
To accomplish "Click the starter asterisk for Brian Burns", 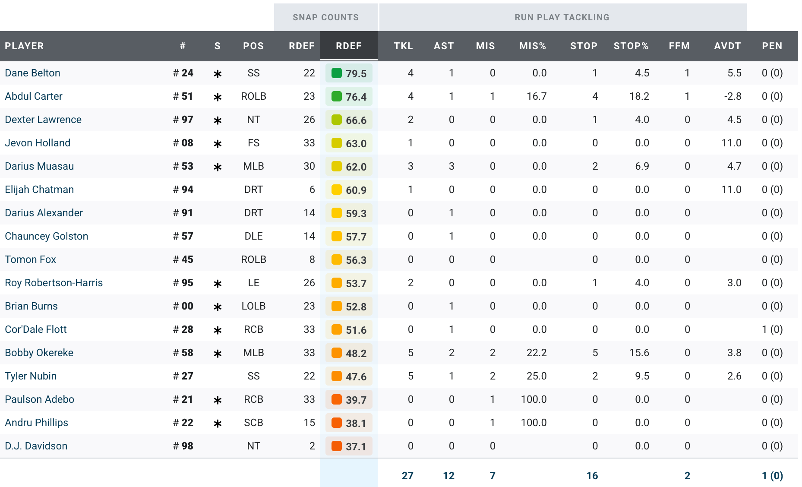I will coord(218,307).
